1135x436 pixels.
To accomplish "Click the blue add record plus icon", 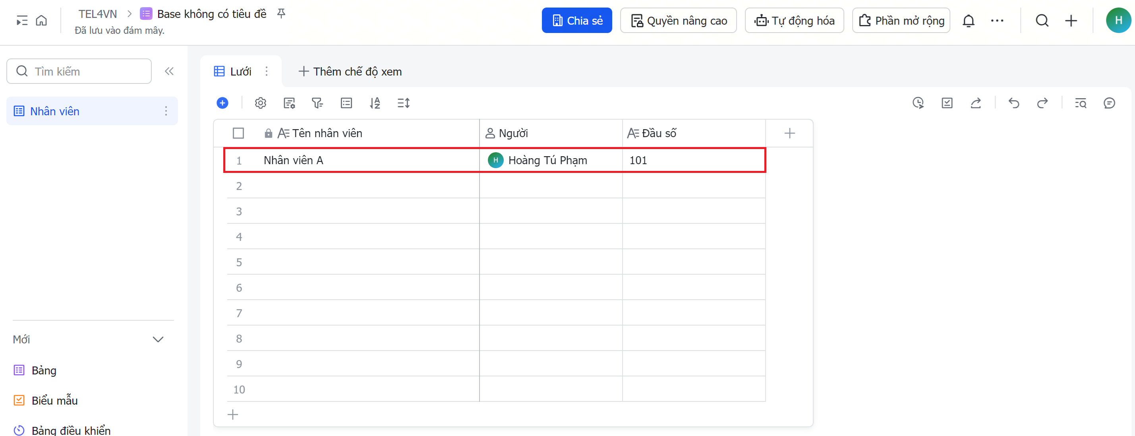I will [x=222, y=103].
